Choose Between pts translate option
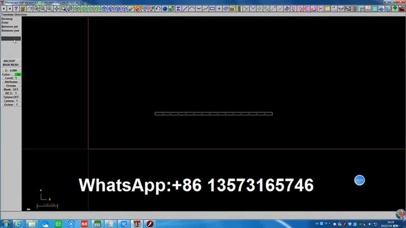The height and width of the screenshot is (228, 406). (x=10, y=27)
